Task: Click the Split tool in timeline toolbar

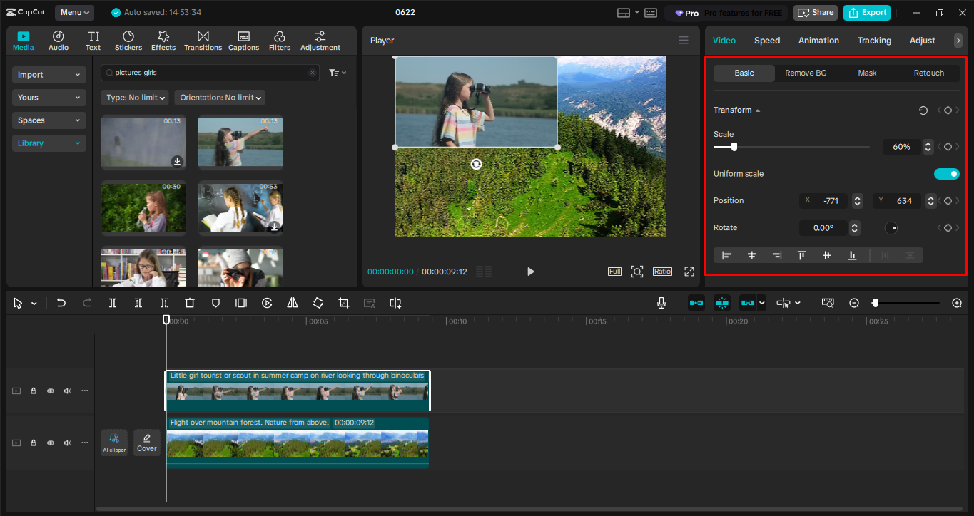Action: 113,303
